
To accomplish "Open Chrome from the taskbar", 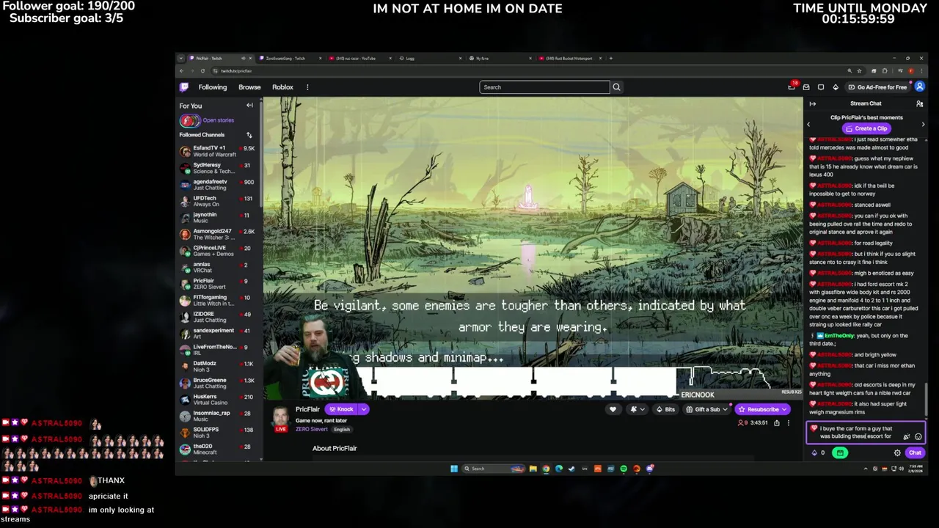I will point(546,469).
